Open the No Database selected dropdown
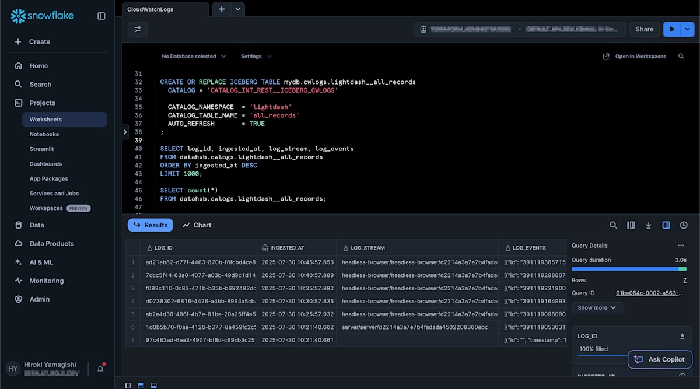Image resolution: width=700 pixels, height=389 pixels. pos(194,57)
